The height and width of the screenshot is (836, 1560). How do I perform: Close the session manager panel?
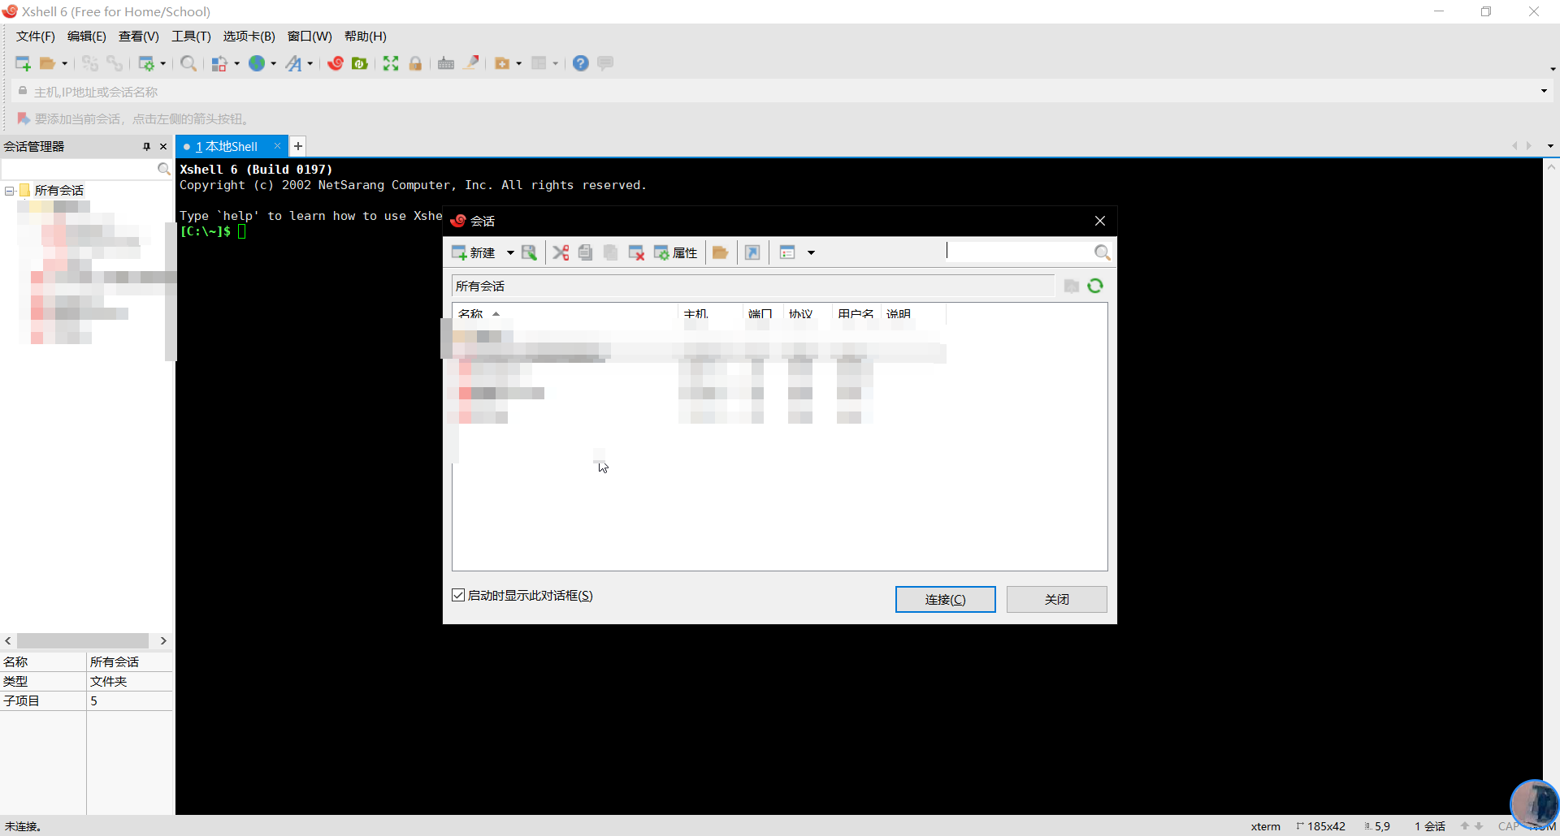[x=163, y=146]
